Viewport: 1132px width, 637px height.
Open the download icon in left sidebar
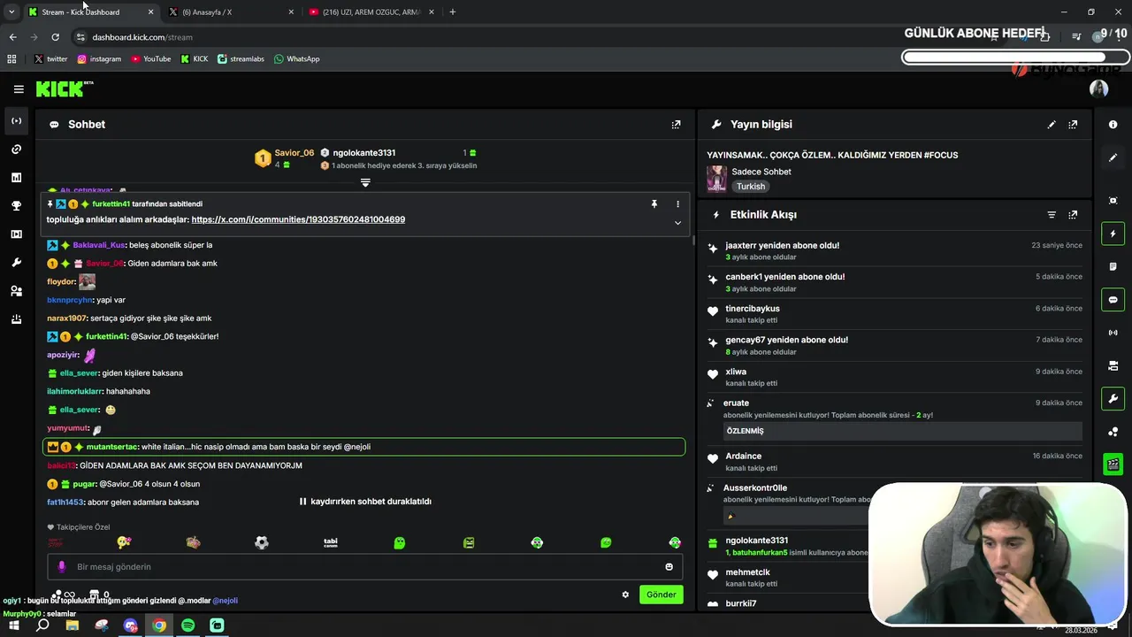pos(16,319)
